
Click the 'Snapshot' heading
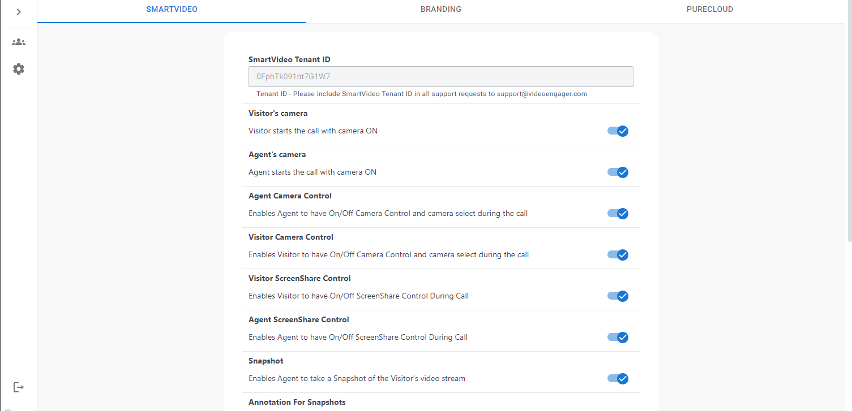click(x=266, y=361)
